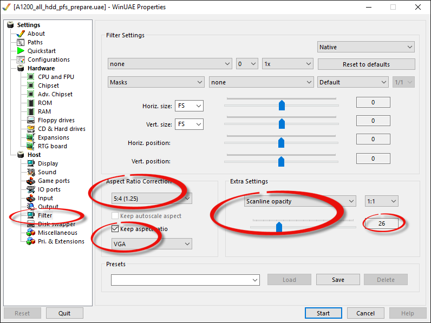Open the filter type dropdown showing none
The image size is (431, 323).
point(170,64)
